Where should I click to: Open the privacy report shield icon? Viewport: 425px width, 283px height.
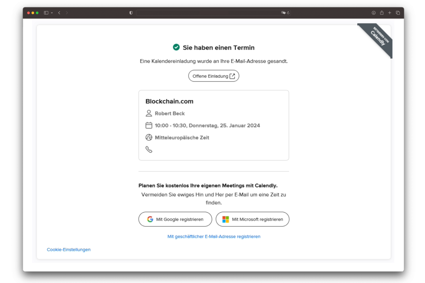pos(131,13)
